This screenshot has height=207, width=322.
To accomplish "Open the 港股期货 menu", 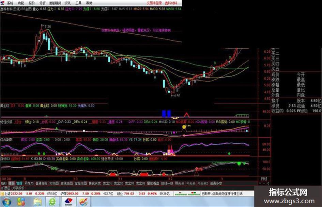I will pyautogui.click(x=55, y=3).
